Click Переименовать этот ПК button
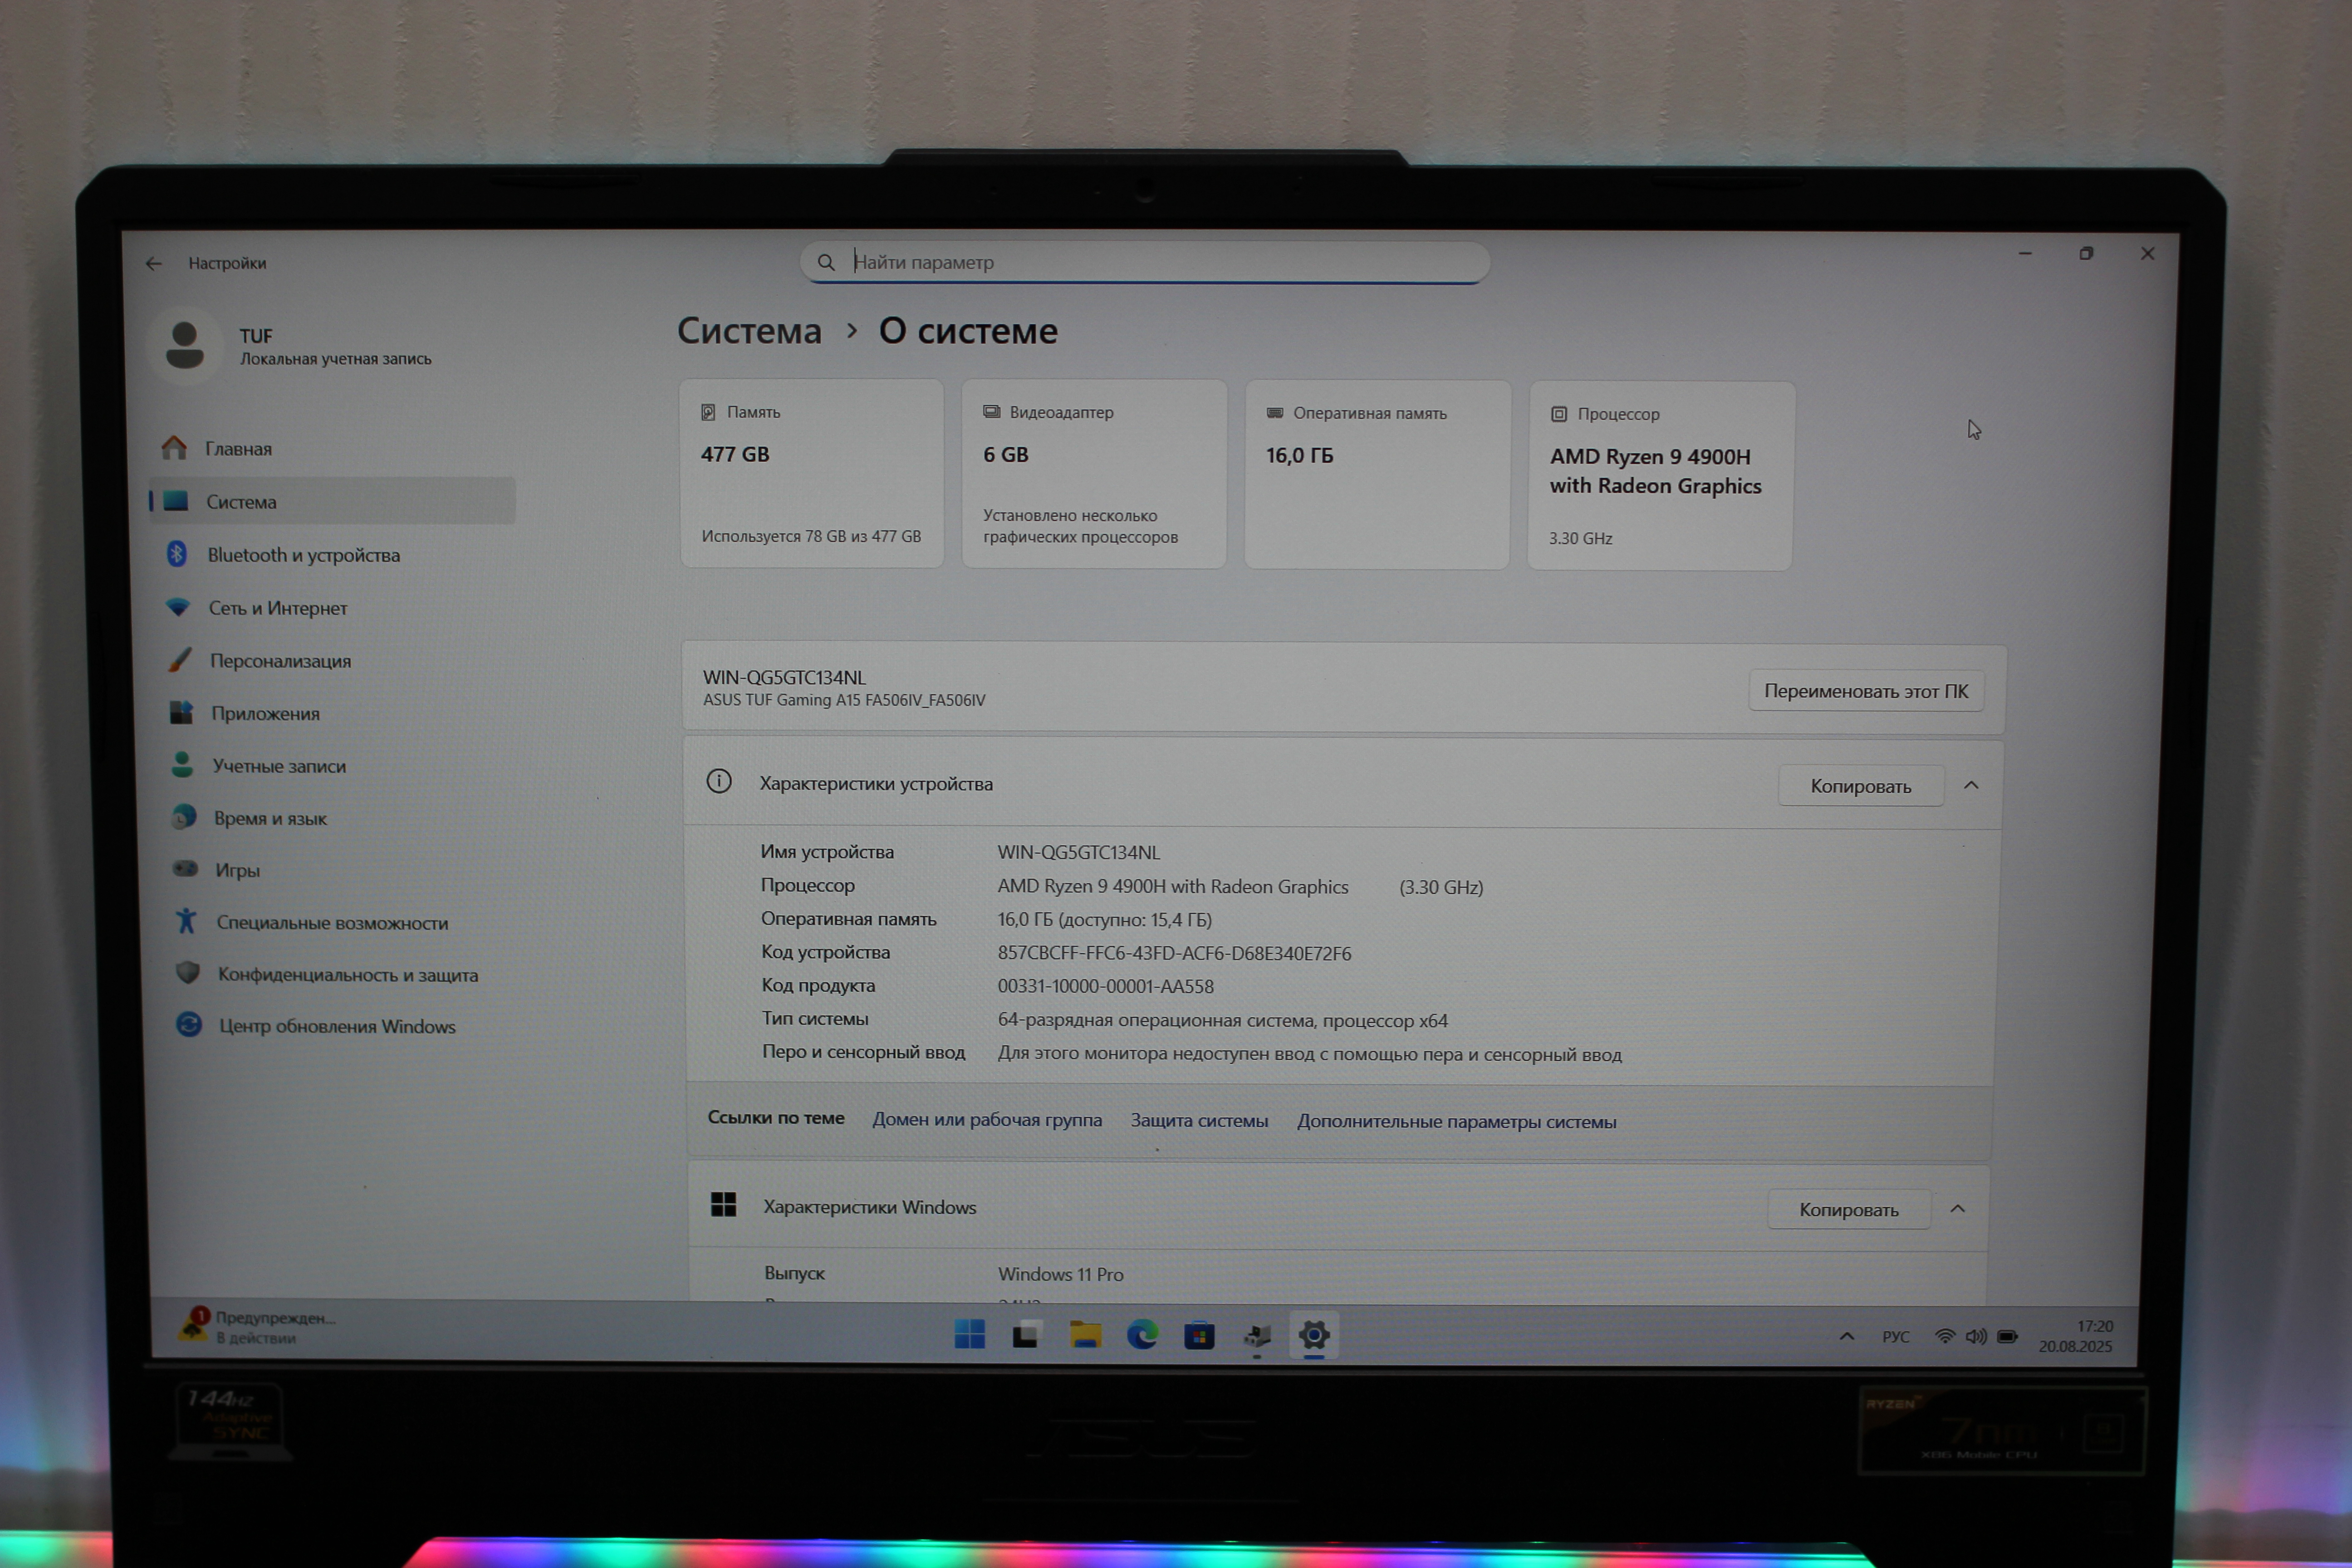The width and height of the screenshot is (2352, 1568). [1865, 691]
